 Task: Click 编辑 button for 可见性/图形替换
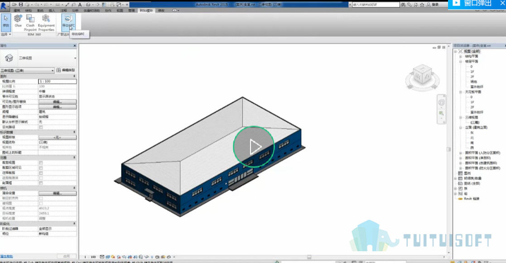[58, 101]
